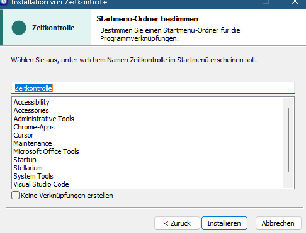The height and width of the screenshot is (233, 306).
Task: Cancel setup with the Abbrechen button
Action: point(278,223)
